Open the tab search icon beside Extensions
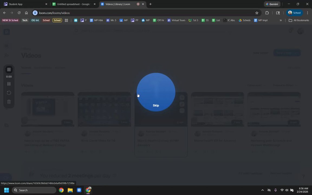This screenshot has width=312, height=195. click(278, 13)
